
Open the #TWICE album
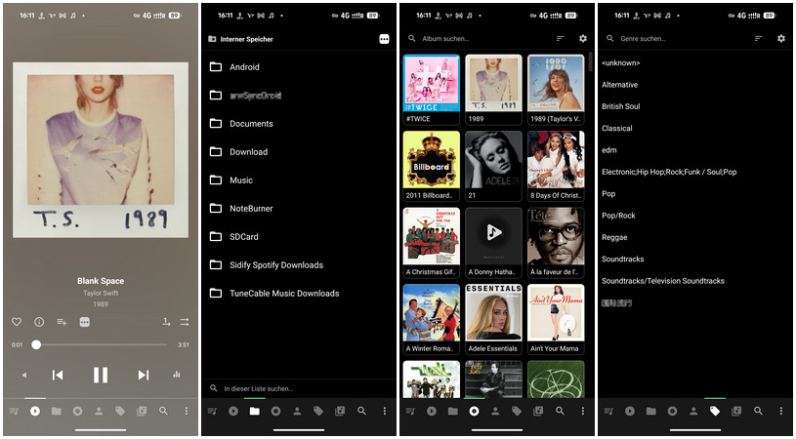(x=432, y=90)
